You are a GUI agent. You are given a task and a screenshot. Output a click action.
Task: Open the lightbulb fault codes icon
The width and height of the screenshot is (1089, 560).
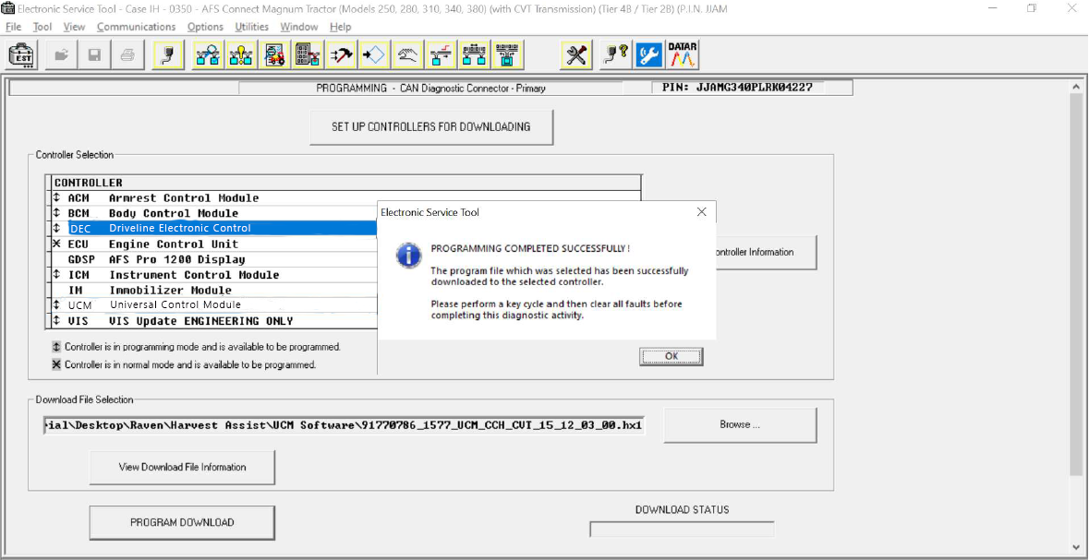[x=241, y=54]
